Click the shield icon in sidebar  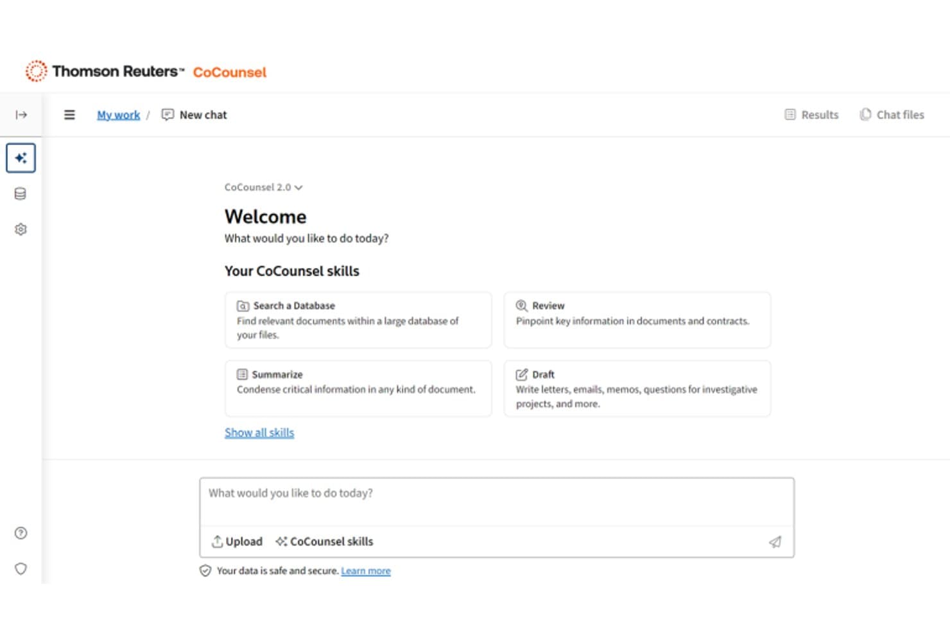pyautogui.click(x=21, y=569)
